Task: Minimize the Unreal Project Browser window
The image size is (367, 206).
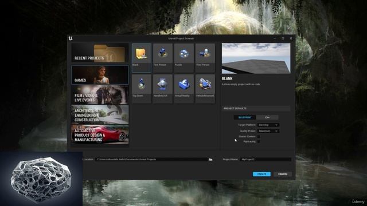Action: pos(275,38)
